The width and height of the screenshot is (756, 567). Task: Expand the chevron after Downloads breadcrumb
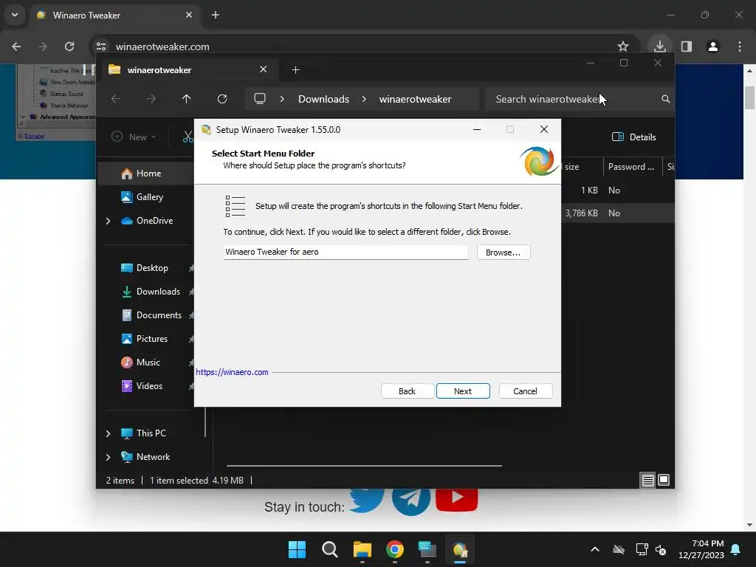tap(364, 99)
